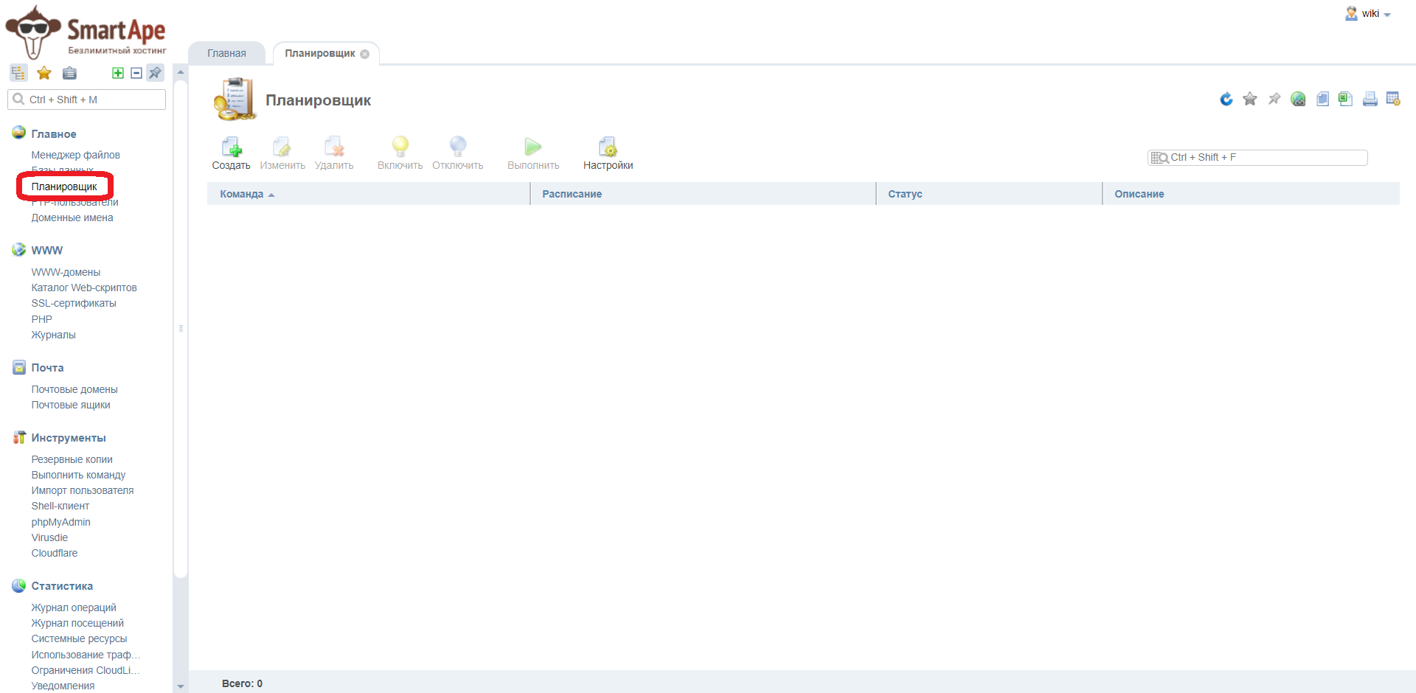Export table to Excel icon

coord(1345,99)
